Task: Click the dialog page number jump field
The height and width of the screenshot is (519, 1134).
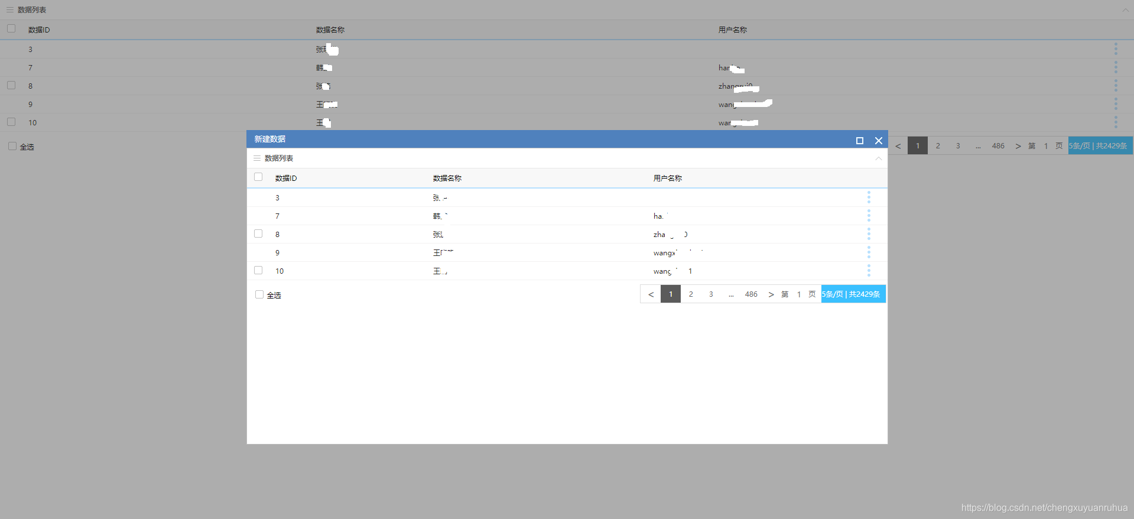Action: pyautogui.click(x=799, y=294)
